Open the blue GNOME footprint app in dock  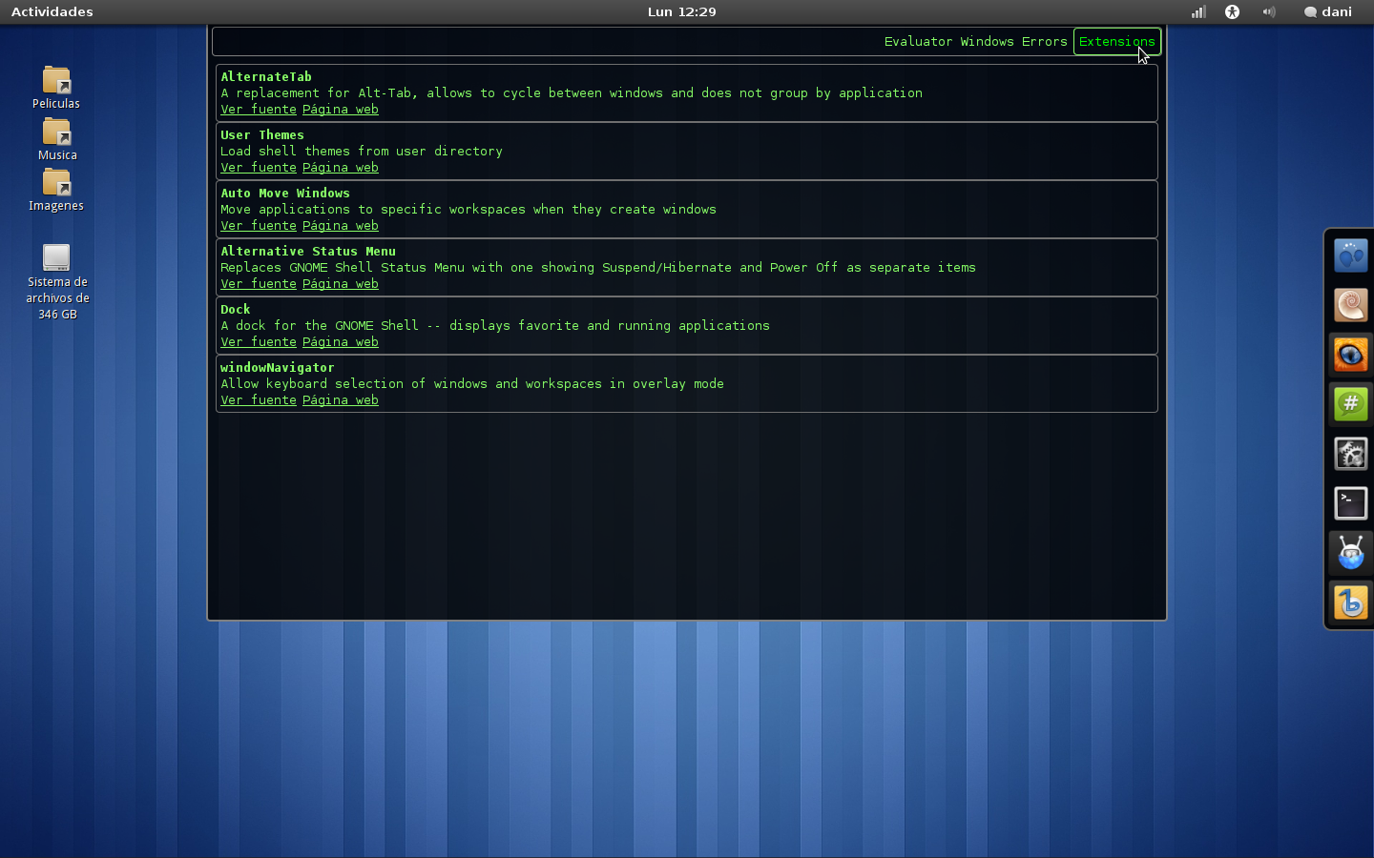[1351, 255]
